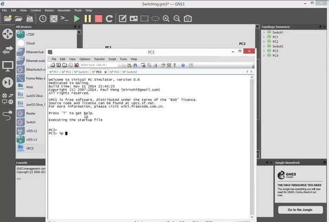Click the tab scroll left arrow in SecureCRT
Viewport: 329px width, 222px height.
click(x=247, y=72)
